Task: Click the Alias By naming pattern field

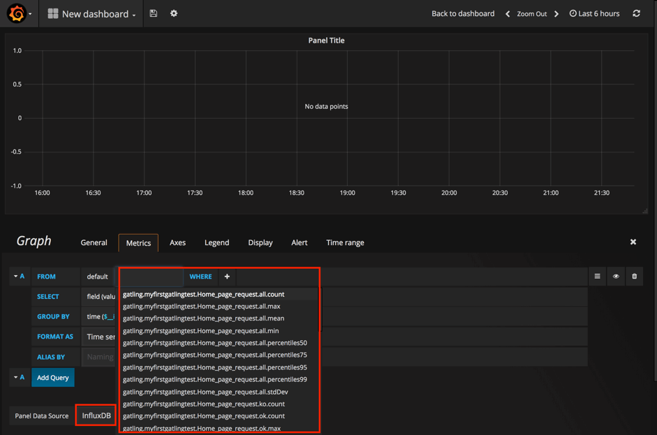Action: point(101,357)
